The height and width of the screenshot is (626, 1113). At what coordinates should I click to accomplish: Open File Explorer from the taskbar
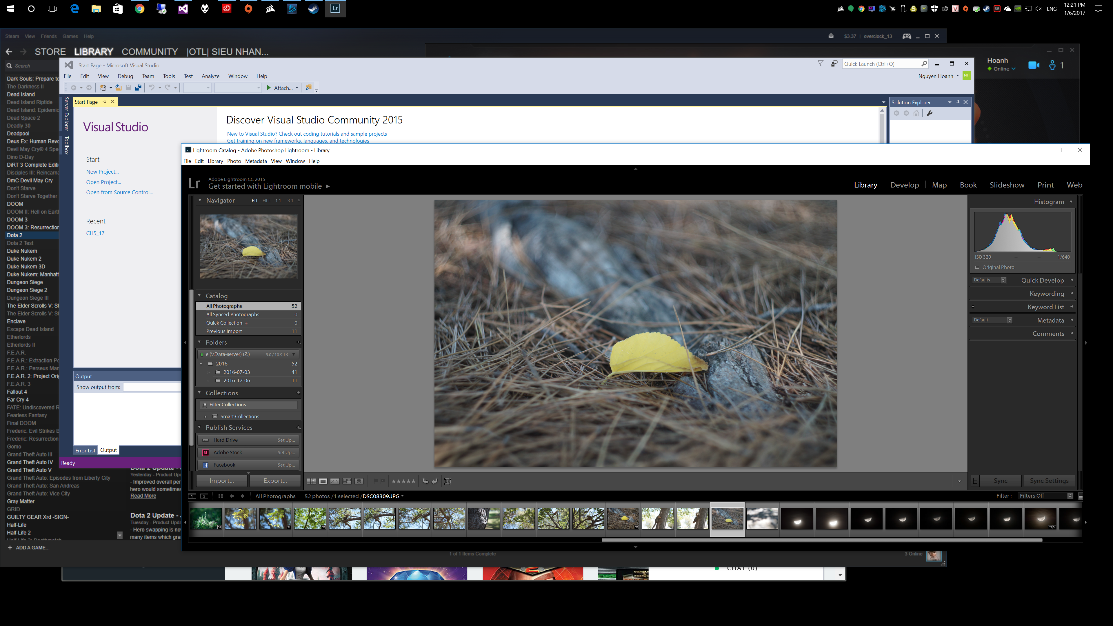[96, 8]
